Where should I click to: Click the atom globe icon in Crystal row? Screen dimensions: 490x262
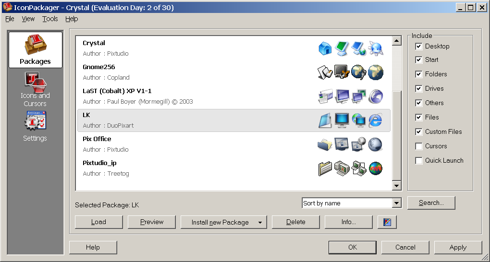point(375,49)
